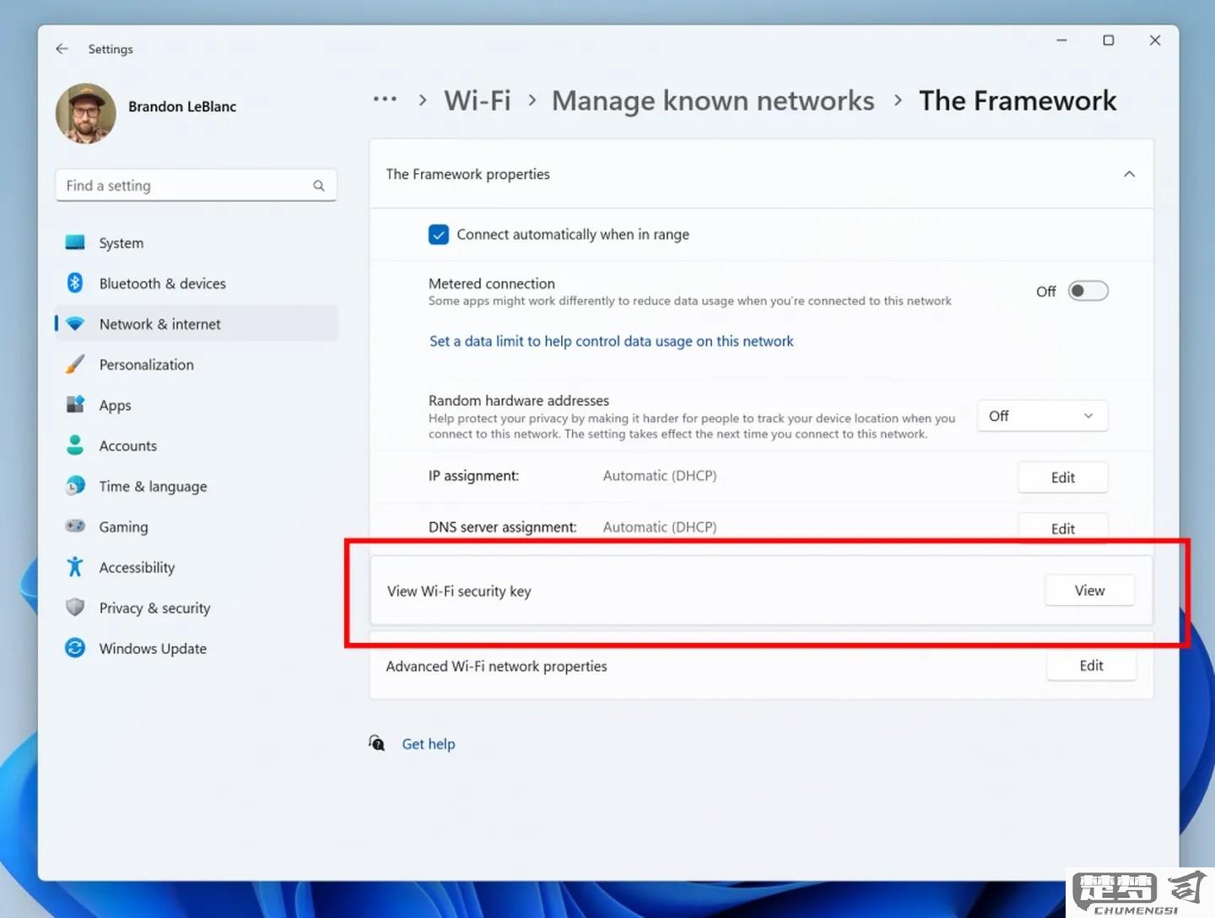Edit Advanced Wi-Fi network properties
The width and height of the screenshot is (1215, 918).
[1091, 666]
